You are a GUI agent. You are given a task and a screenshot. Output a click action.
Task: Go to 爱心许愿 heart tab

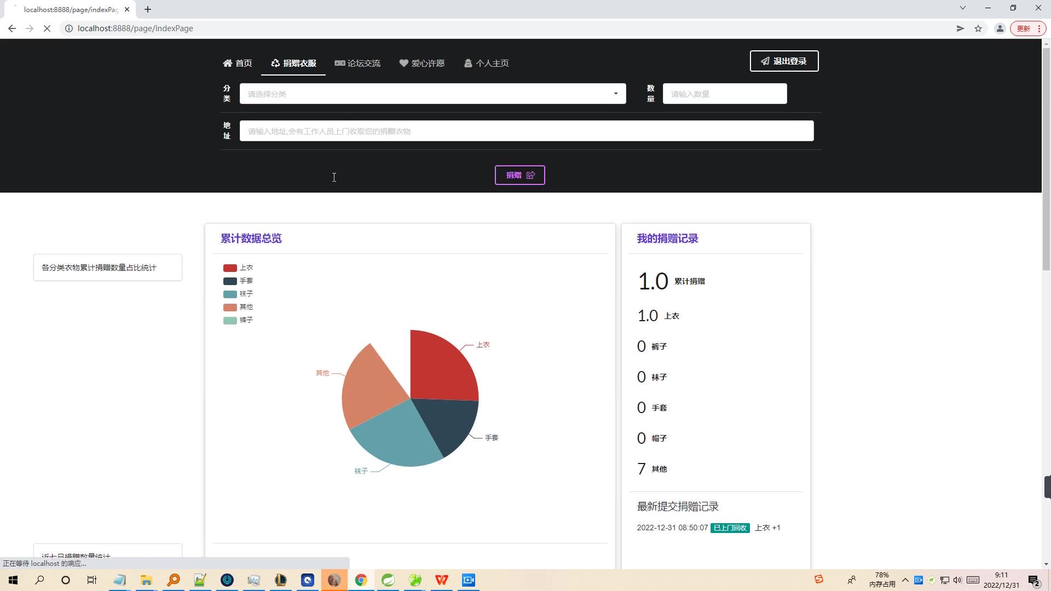click(422, 63)
